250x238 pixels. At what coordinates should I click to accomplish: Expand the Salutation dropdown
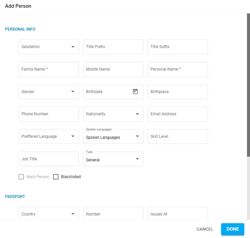[49, 47]
